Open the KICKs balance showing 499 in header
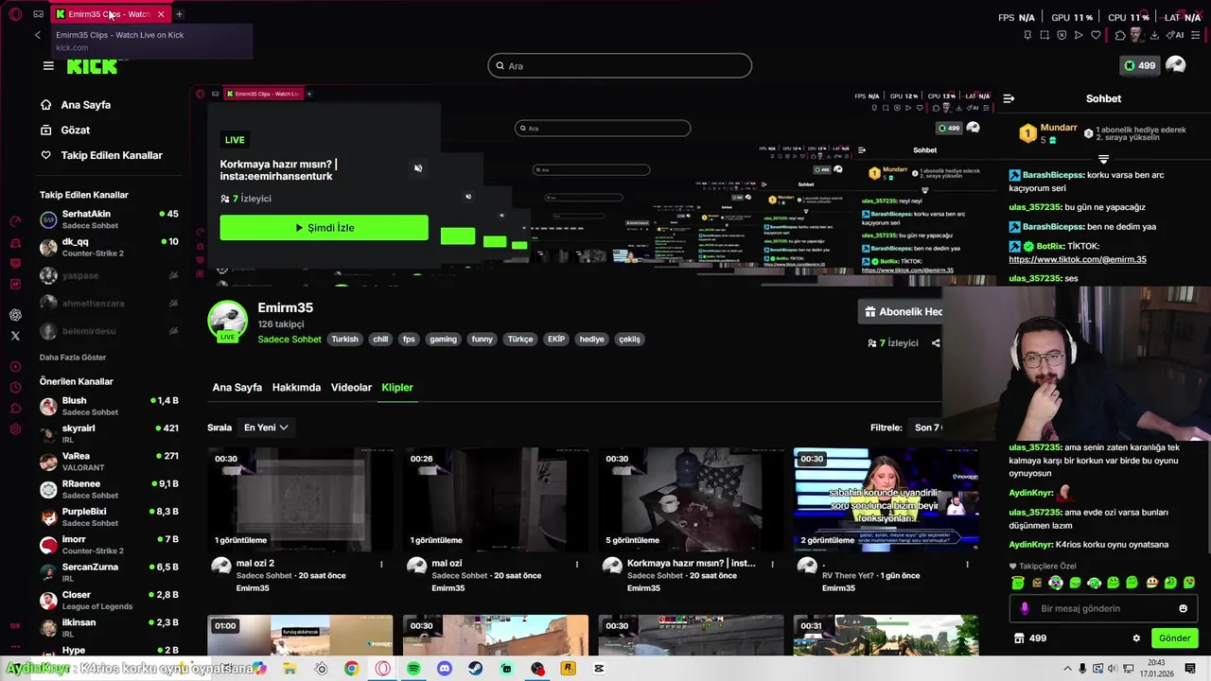Image resolution: width=1211 pixels, height=681 pixels. pos(1139,65)
